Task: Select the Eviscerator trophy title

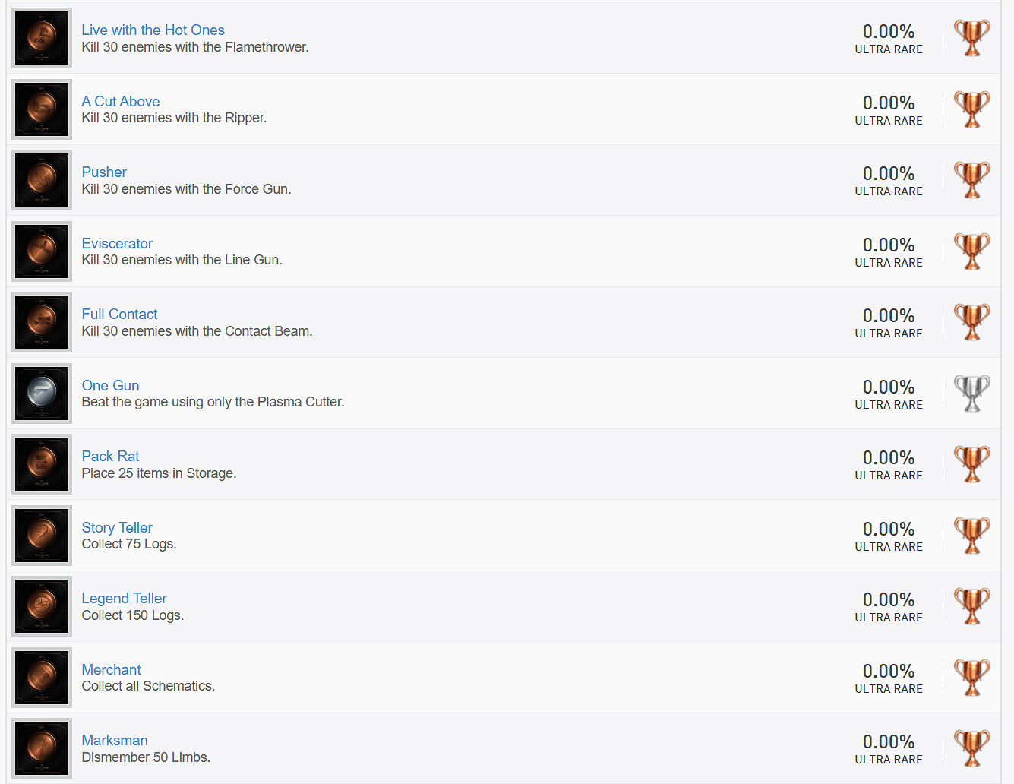Action: tap(117, 244)
